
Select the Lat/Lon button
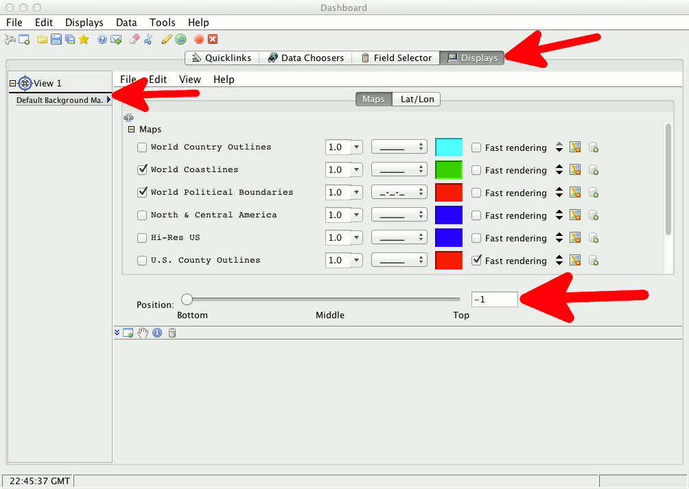click(417, 99)
